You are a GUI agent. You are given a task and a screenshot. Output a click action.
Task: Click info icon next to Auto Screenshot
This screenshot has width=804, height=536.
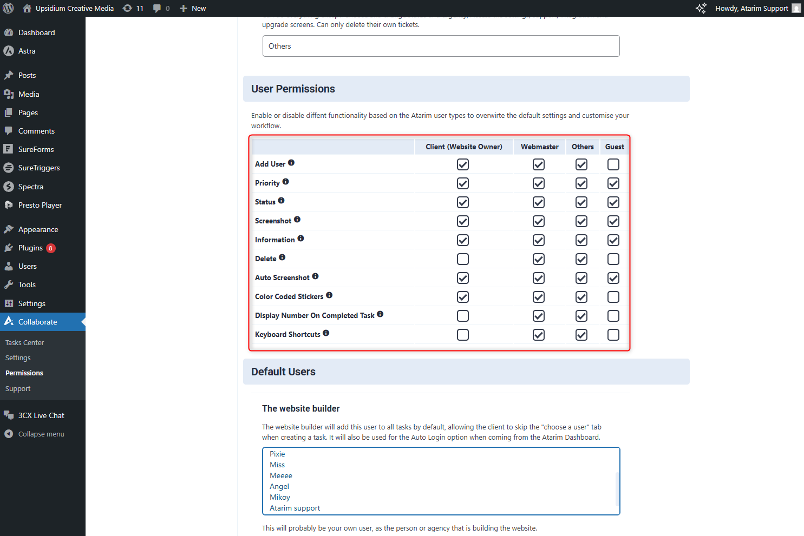(315, 276)
